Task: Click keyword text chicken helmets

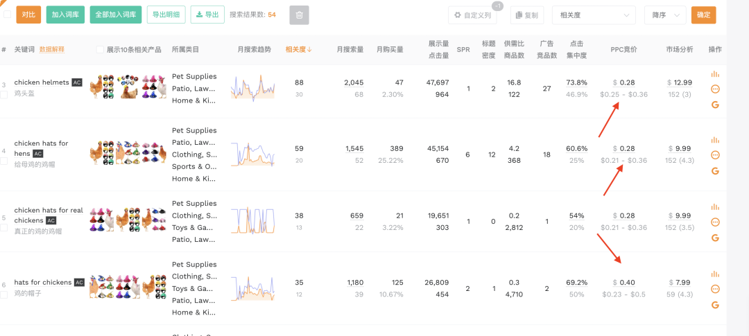Action: click(42, 82)
